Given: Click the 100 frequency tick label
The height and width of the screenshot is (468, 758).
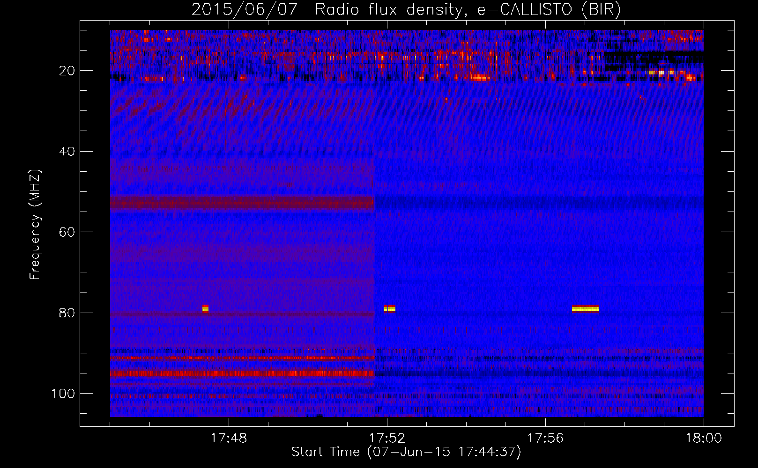Looking at the screenshot, I should pyautogui.click(x=64, y=394).
